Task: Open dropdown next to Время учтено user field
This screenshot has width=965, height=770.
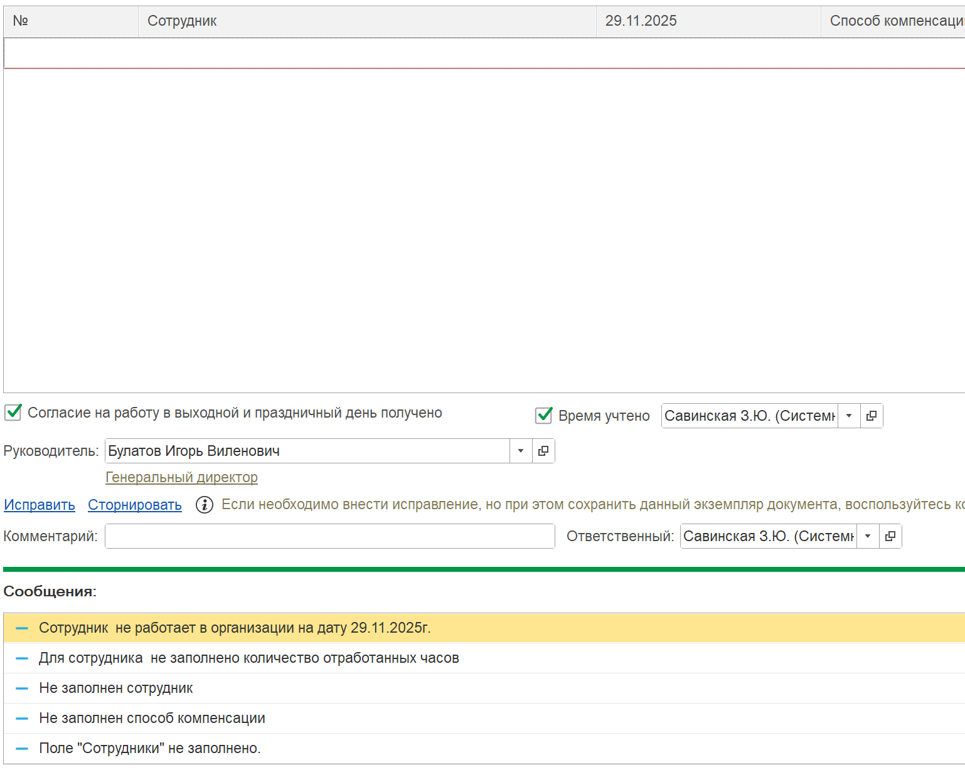Action: 849,416
